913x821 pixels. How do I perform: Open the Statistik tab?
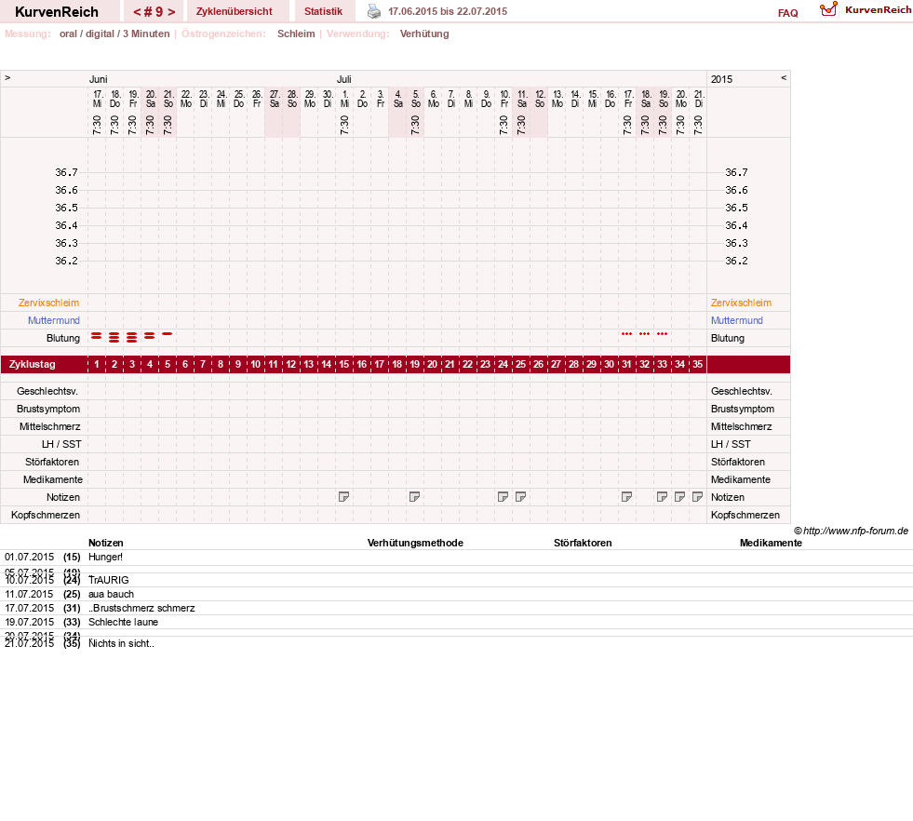click(x=323, y=11)
